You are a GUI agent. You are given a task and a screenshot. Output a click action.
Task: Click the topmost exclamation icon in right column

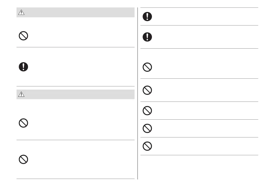(147, 16)
